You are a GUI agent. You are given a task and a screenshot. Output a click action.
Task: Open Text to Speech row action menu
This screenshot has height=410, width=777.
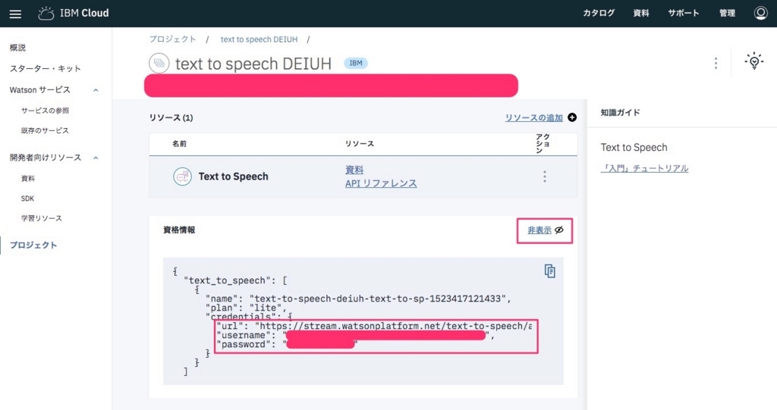(x=545, y=177)
